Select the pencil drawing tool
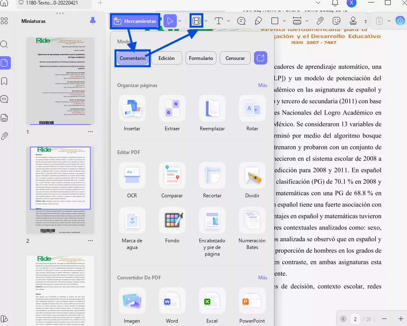Image resolution: width=407 pixels, height=326 pixels. tap(258, 21)
